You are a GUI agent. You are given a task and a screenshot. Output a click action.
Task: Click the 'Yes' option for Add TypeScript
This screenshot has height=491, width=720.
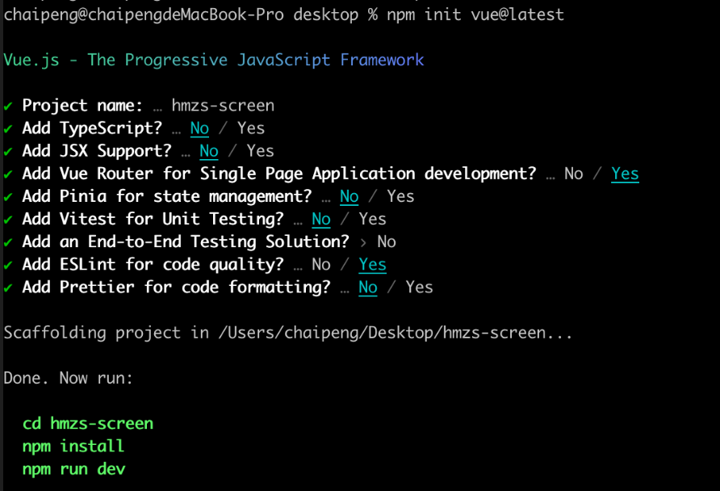(251, 128)
